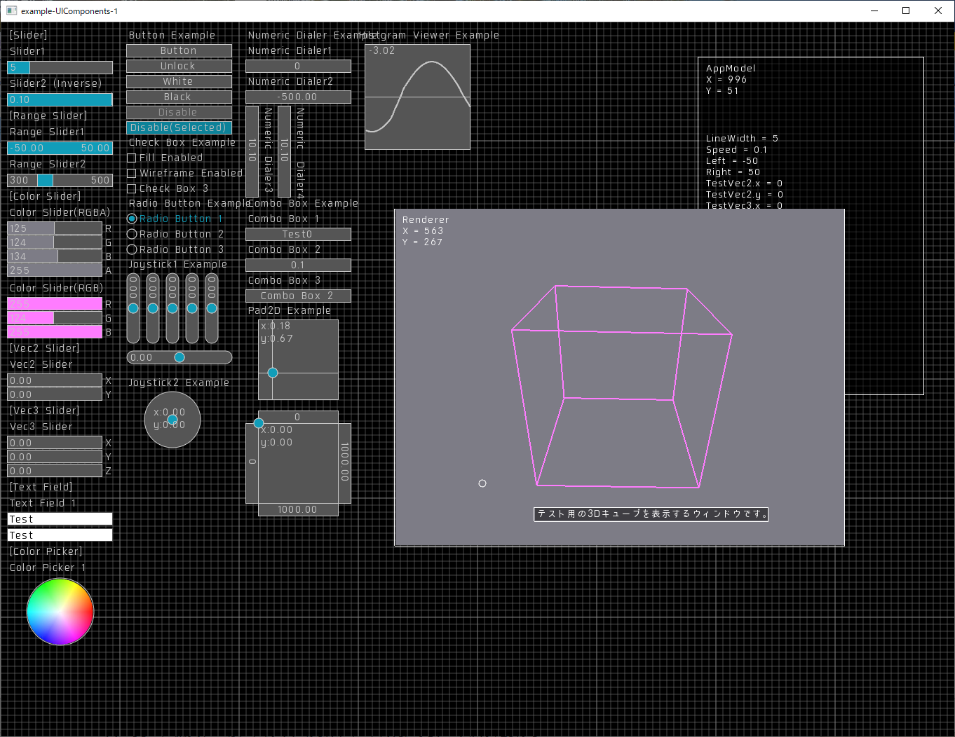The width and height of the screenshot is (955, 737).
Task: Click the RGBA alpha channel slider
Action: [55, 270]
